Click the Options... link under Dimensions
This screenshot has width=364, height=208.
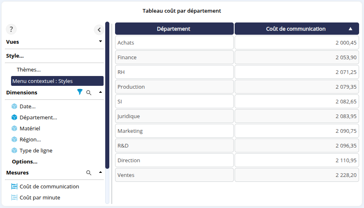(x=25, y=161)
